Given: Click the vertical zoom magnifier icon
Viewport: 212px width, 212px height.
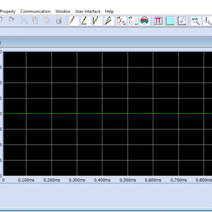Looking at the screenshot, I should tap(207, 20).
